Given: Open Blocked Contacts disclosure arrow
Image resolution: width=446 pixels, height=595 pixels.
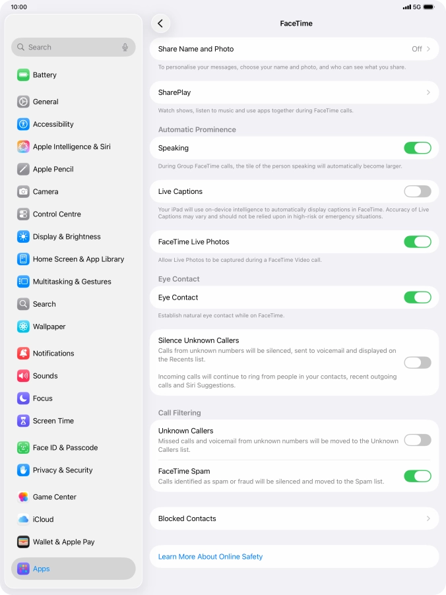Looking at the screenshot, I should click(428, 518).
